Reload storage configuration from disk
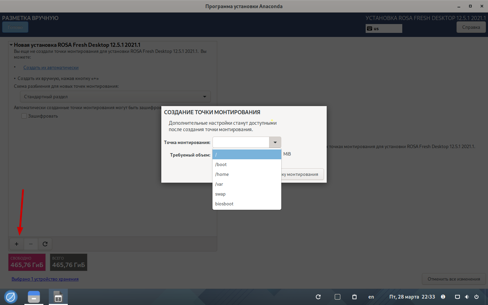Viewport: 488px width, 305px height. (x=45, y=244)
